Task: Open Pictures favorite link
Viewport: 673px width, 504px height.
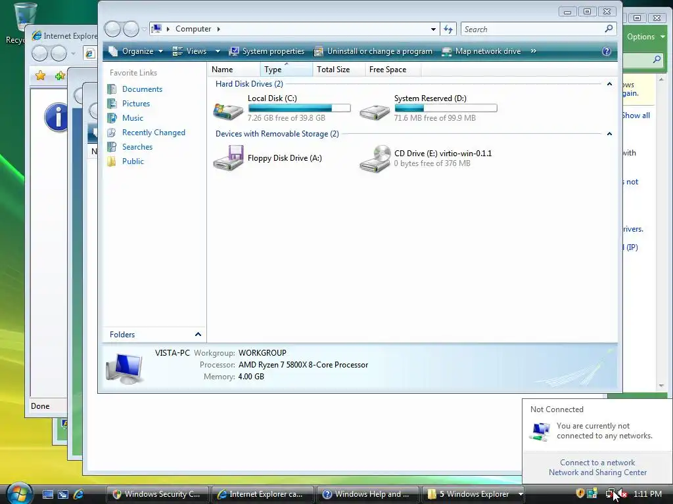Action: 136,104
